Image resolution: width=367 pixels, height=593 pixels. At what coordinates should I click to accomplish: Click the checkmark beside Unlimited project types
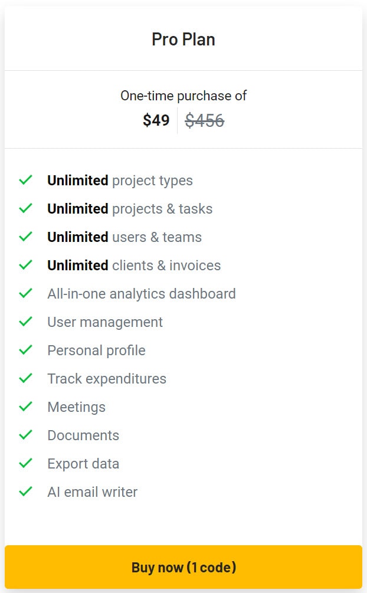point(26,180)
